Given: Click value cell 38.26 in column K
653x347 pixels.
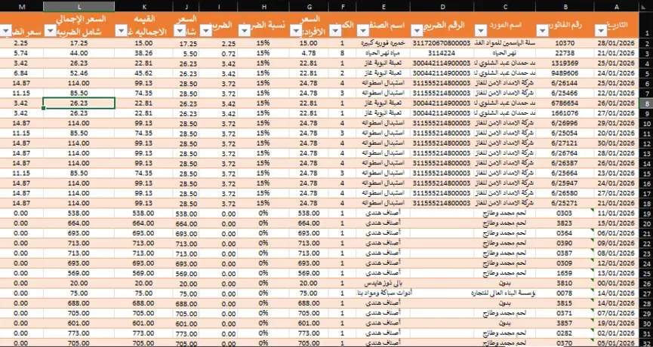Looking at the screenshot, I should (x=144, y=54).
